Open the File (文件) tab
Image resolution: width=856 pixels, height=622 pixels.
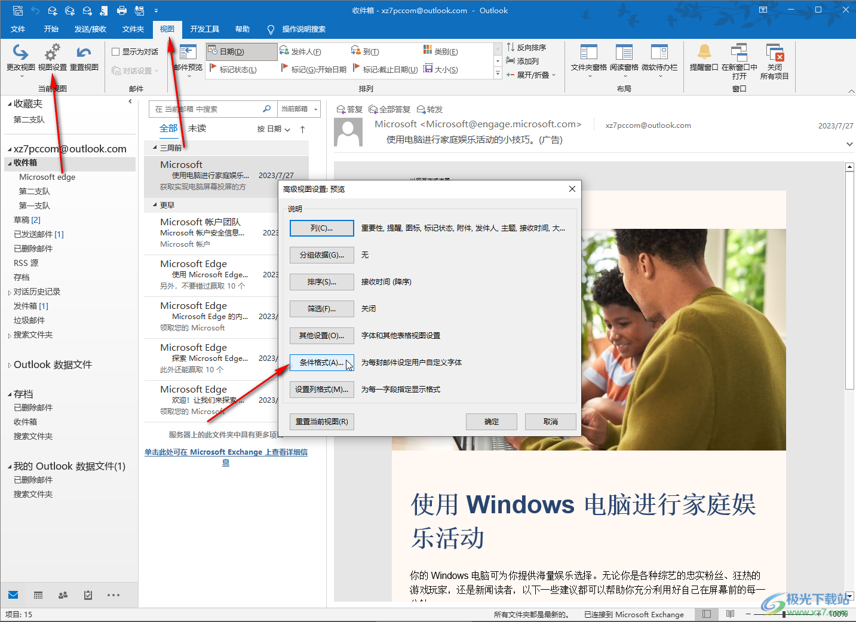click(18, 29)
